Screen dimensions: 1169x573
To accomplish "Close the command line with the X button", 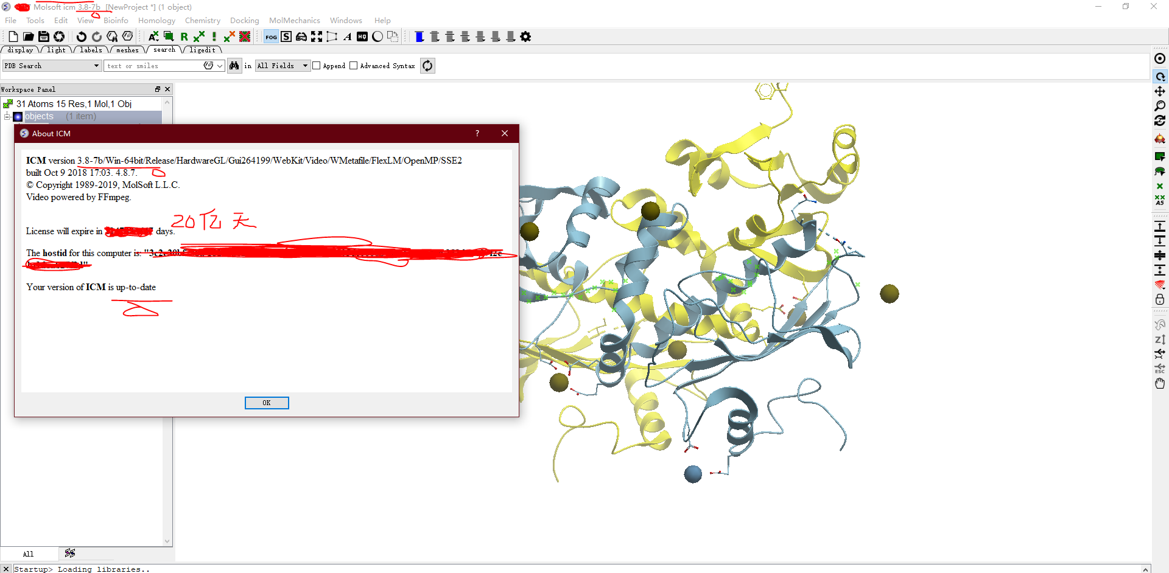I will [6, 569].
